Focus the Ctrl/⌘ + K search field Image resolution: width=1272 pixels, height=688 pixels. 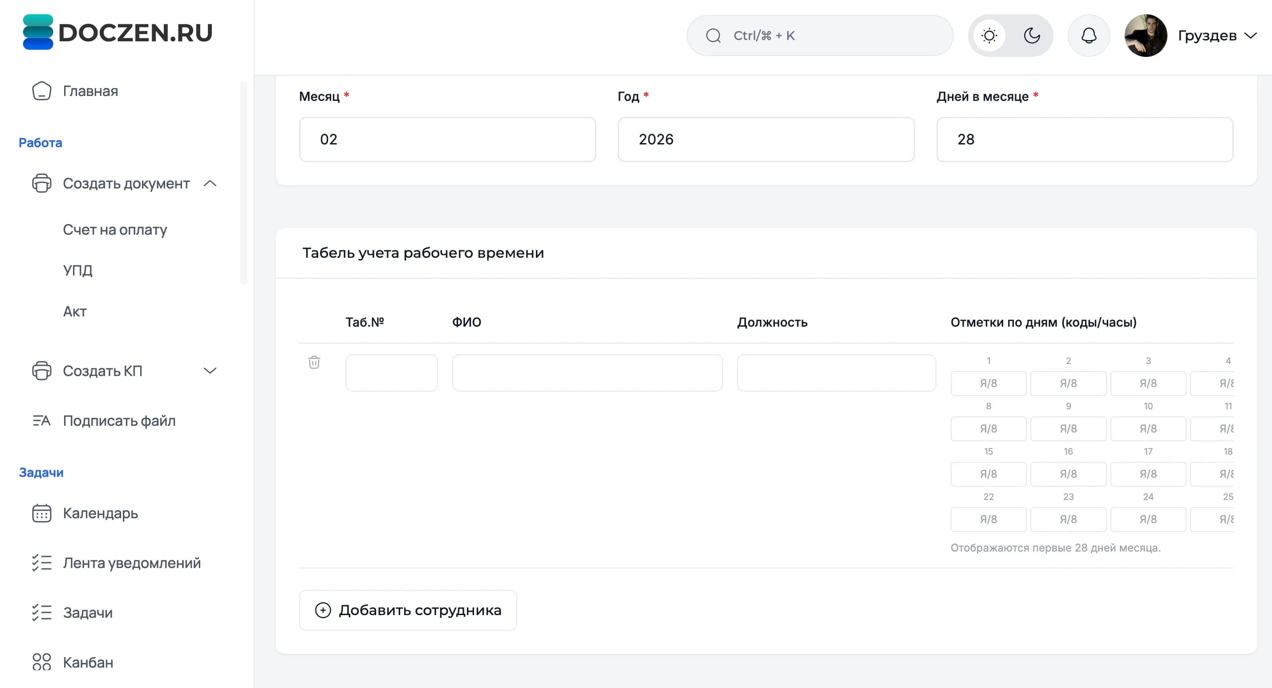coord(820,36)
